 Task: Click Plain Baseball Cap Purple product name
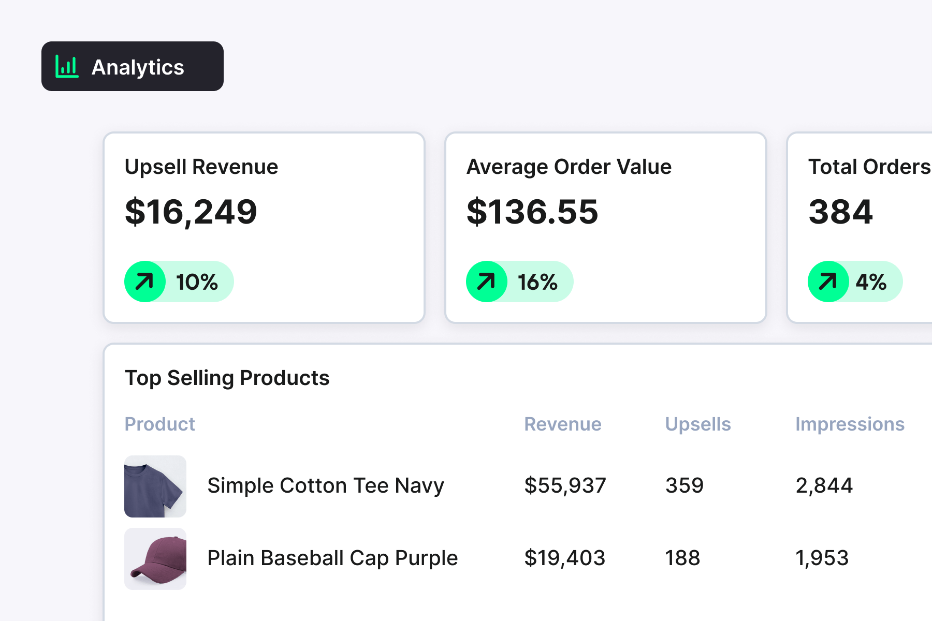(x=332, y=558)
